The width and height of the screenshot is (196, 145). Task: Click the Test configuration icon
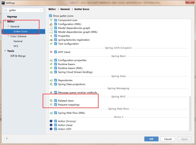point(51,44)
